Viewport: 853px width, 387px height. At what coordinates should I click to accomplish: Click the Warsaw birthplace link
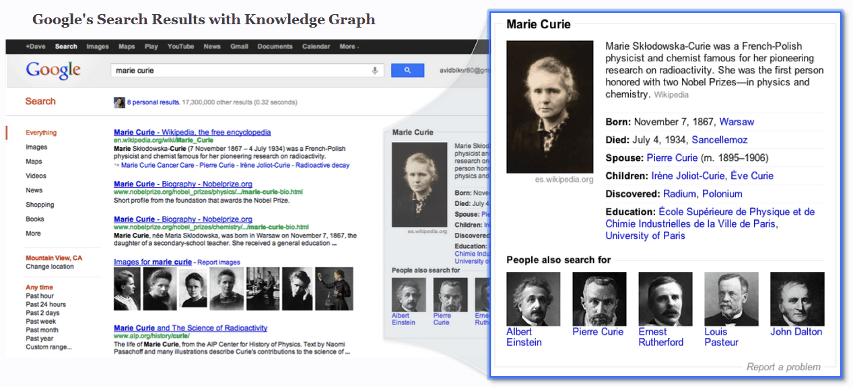click(737, 122)
